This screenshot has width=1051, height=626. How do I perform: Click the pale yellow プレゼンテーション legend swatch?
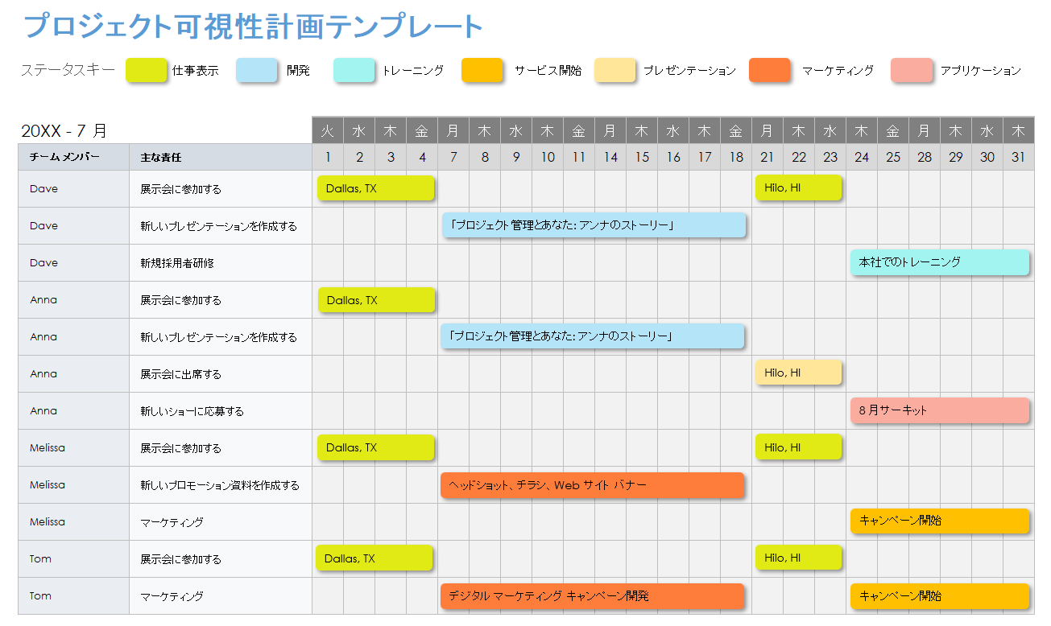click(615, 70)
